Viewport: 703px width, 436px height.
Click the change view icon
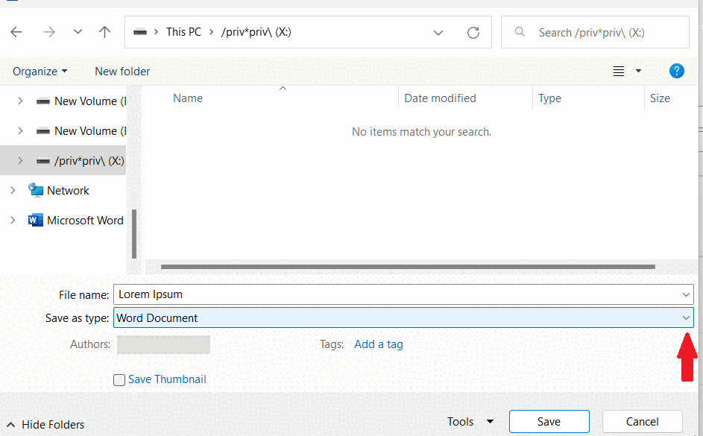pyautogui.click(x=619, y=71)
